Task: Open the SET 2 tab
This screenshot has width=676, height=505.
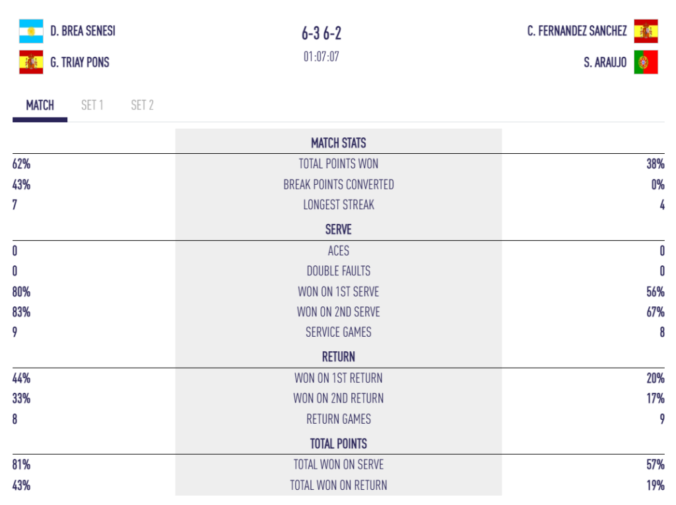Action: click(x=142, y=105)
